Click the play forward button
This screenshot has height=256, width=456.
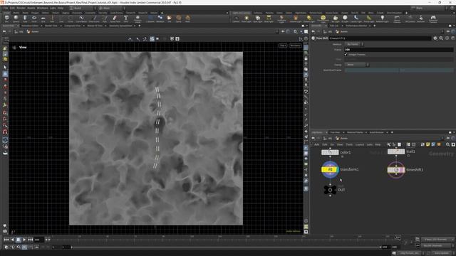[x=24, y=240]
